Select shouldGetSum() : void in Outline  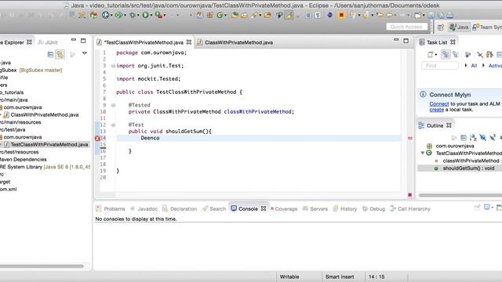[x=468, y=168]
